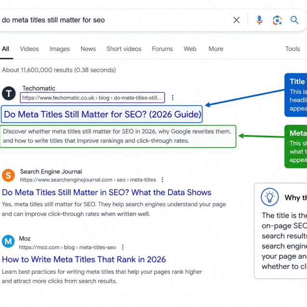Click the 'Yes, meta titles still matter for SEO' snippet

pyautogui.click(x=114, y=209)
